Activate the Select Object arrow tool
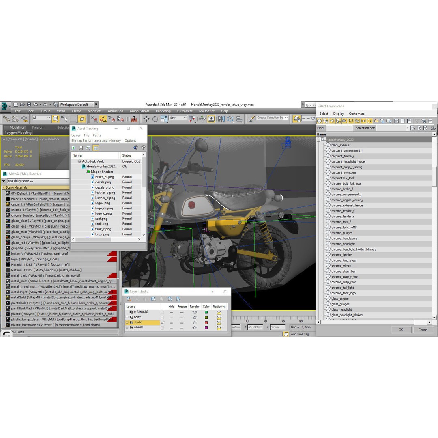The image size is (438, 438). [55, 119]
